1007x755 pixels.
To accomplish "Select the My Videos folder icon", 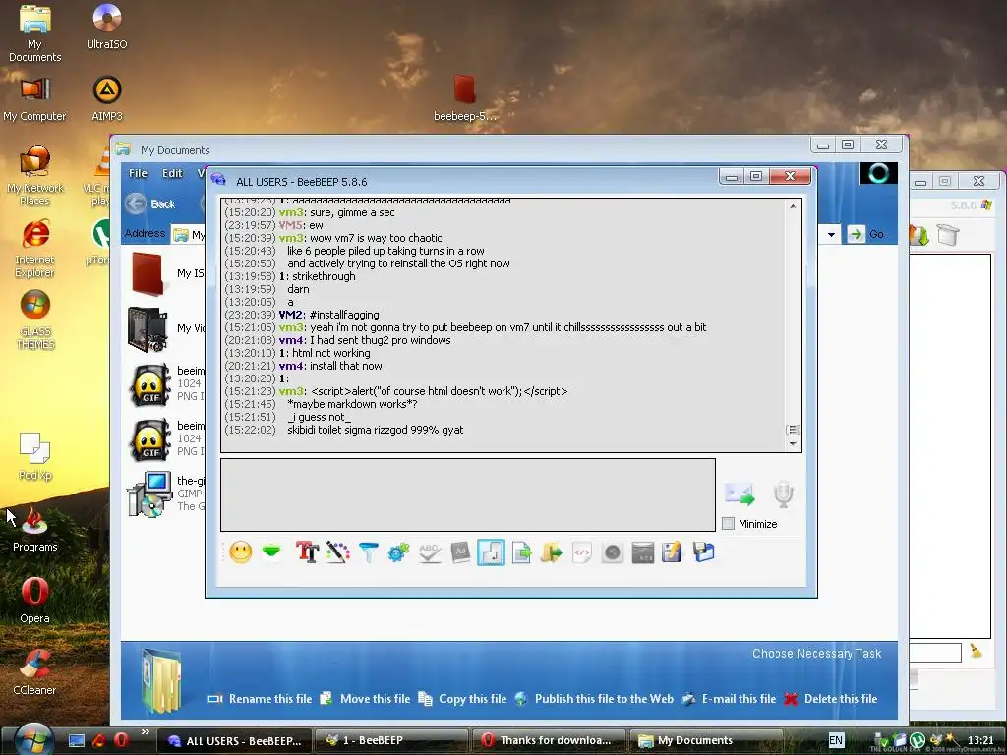I will (148, 329).
